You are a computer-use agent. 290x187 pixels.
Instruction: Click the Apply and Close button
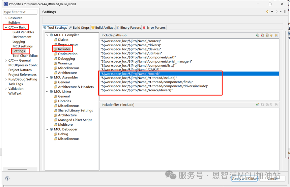coord(244,179)
